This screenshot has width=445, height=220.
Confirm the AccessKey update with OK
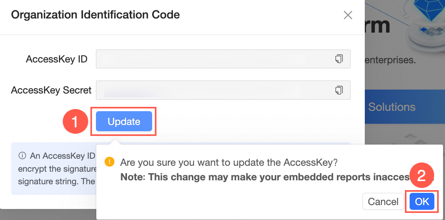(x=422, y=202)
